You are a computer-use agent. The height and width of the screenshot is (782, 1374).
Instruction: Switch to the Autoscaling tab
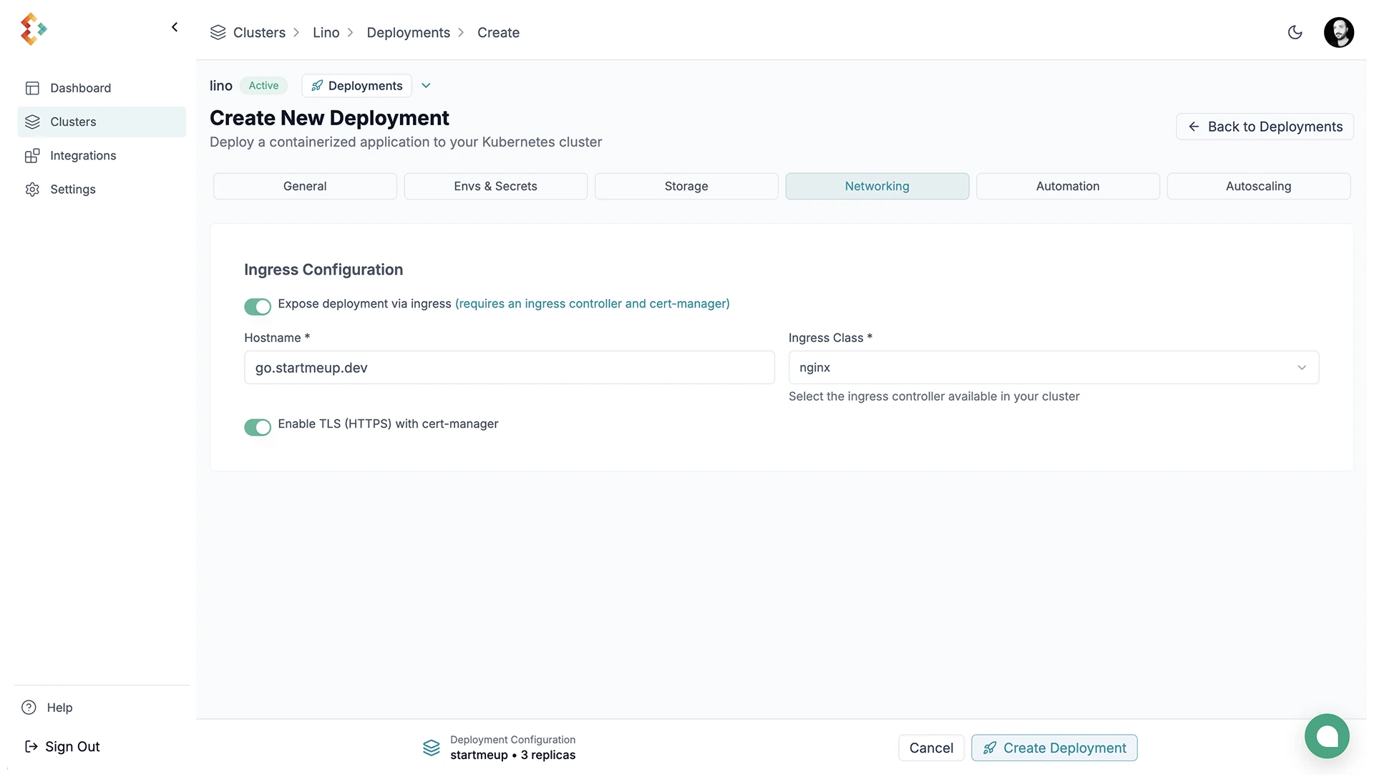1257,186
